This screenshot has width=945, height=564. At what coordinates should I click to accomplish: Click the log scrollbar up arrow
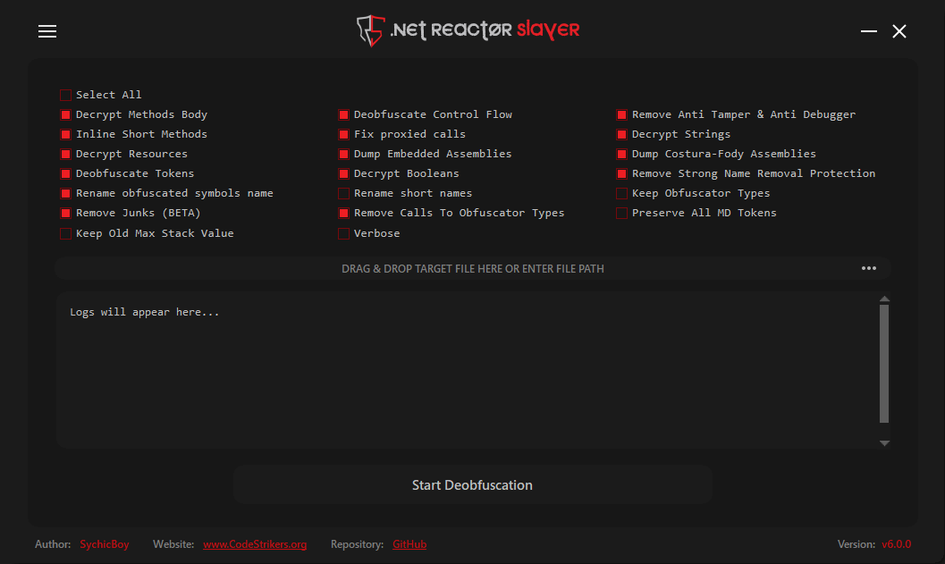coord(884,299)
